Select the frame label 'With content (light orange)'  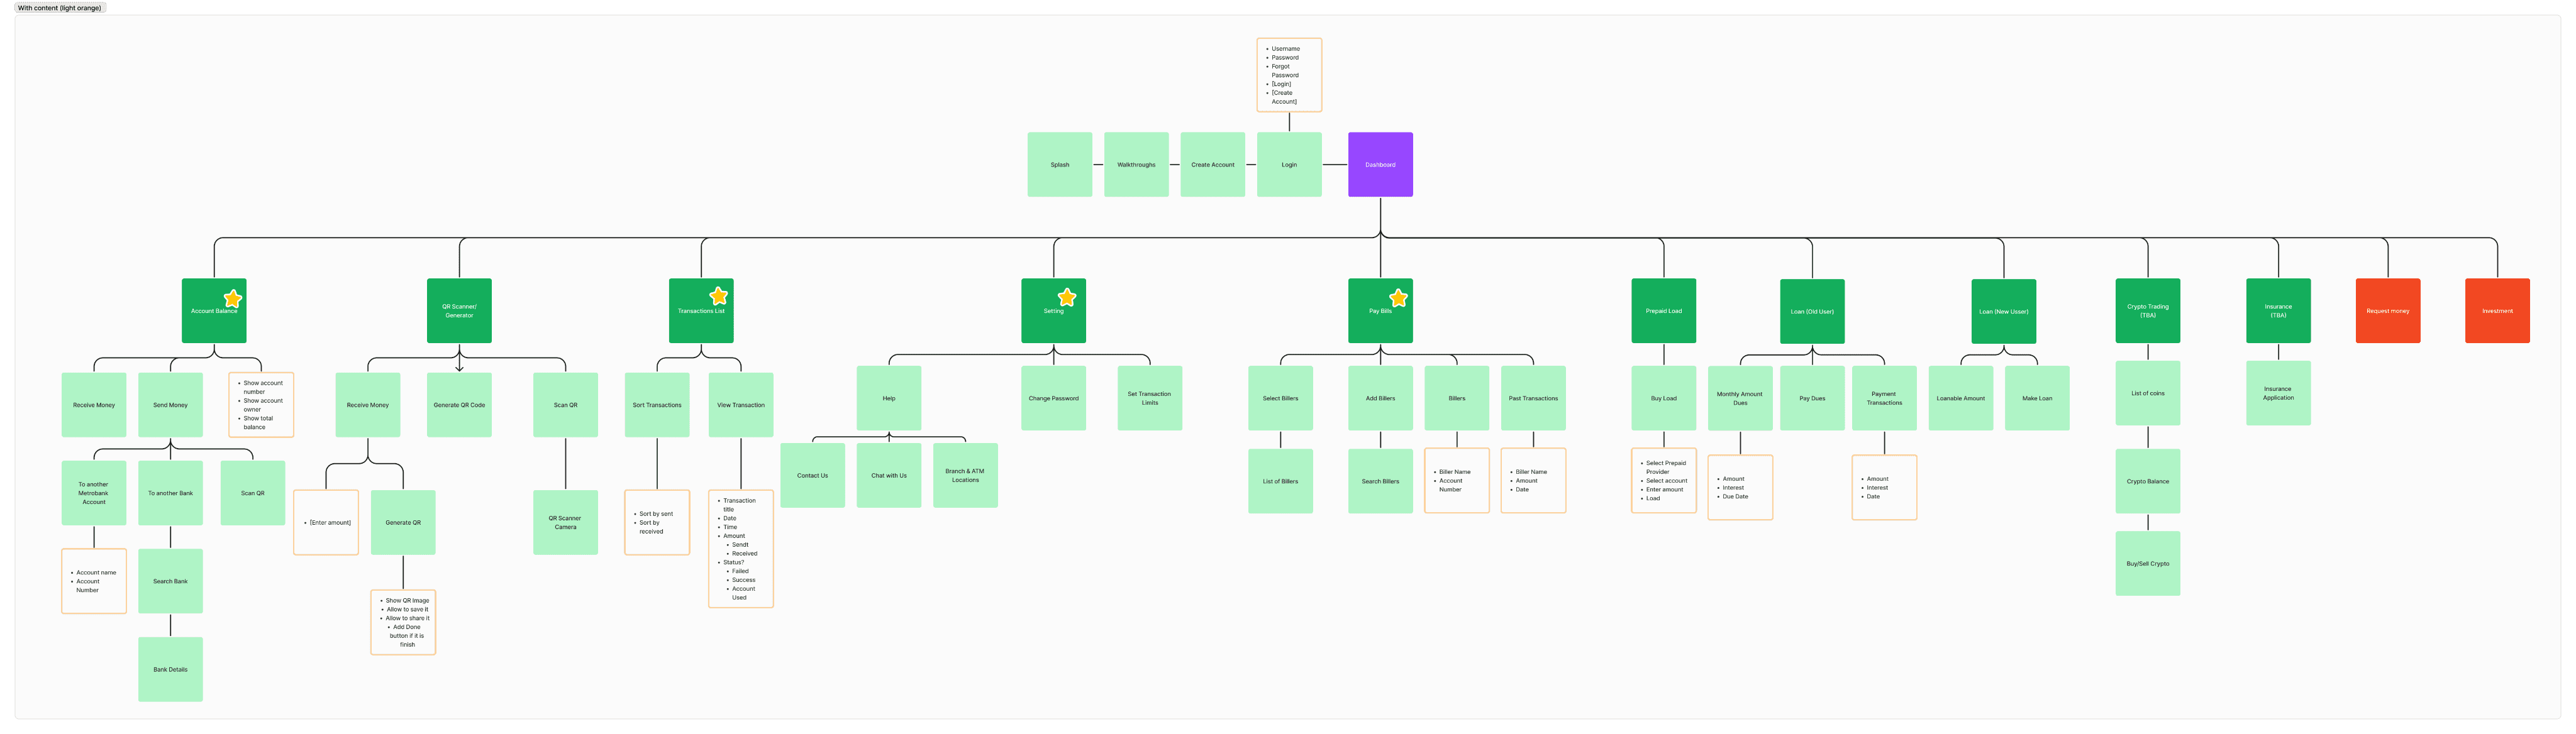point(60,8)
